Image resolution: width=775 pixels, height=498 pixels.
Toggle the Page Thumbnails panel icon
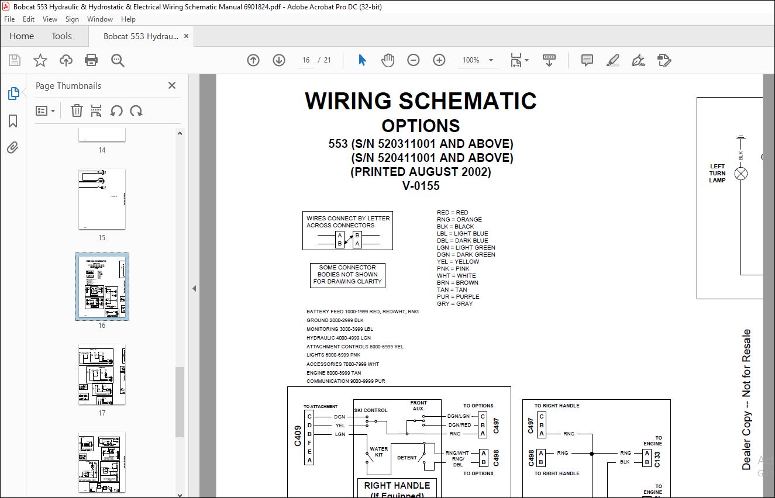coord(13,94)
